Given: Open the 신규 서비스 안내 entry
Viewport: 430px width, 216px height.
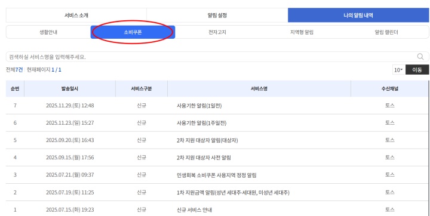Looking at the screenshot, I should tap(195, 210).
